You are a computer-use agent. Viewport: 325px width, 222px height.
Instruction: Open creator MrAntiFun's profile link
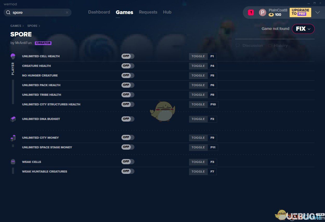pyautogui.click(x=23, y=43)
